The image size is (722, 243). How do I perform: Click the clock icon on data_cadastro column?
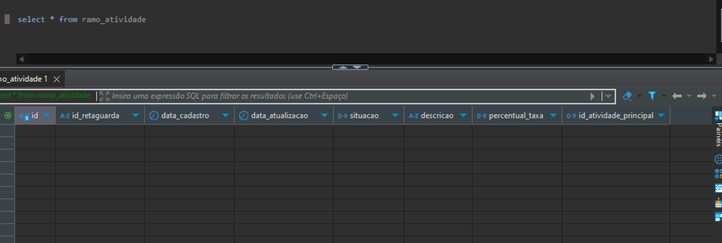tap(154, 115)
